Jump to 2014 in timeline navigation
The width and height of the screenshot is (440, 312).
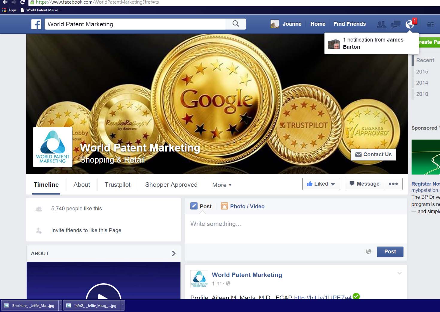pos(422,83)
